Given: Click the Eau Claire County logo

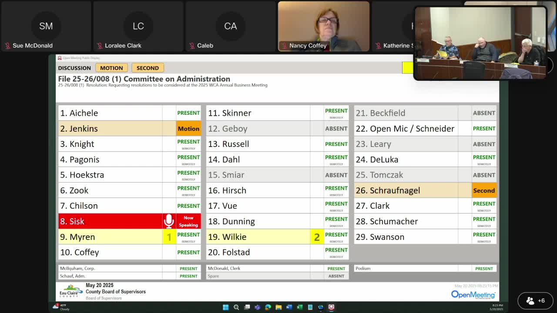Looking at the screenshot, I should (x=71, y=291).
